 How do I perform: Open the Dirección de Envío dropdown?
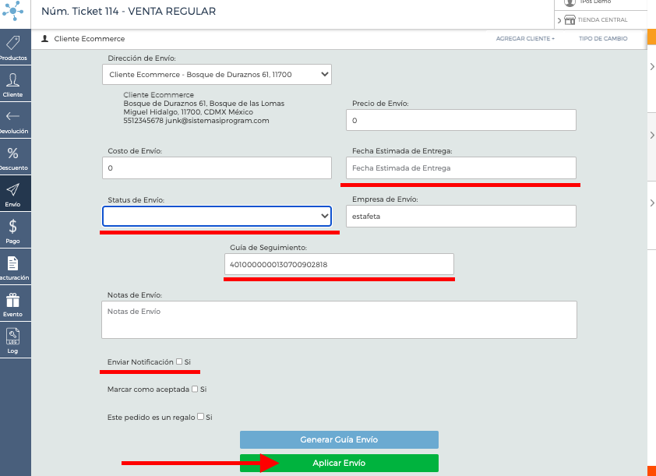217,75
